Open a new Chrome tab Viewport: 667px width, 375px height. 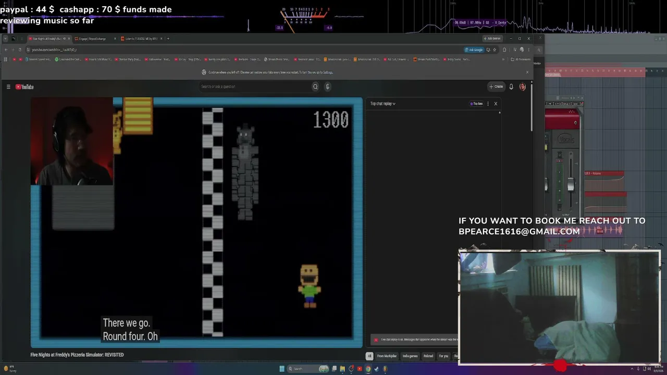click(x=168, y=39)
